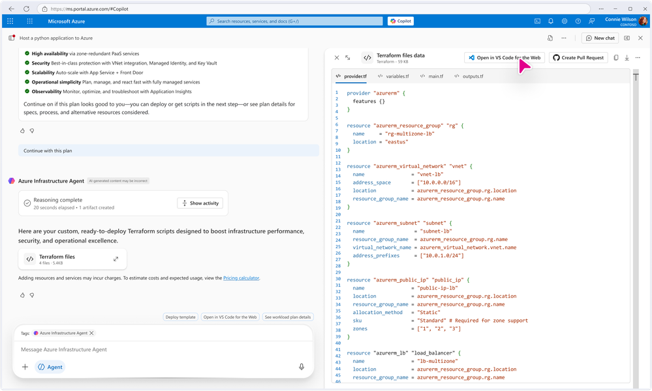Click Microsoft Azure home title
The height and width of the screenshot is (391, 652).
tap(67, 21)
